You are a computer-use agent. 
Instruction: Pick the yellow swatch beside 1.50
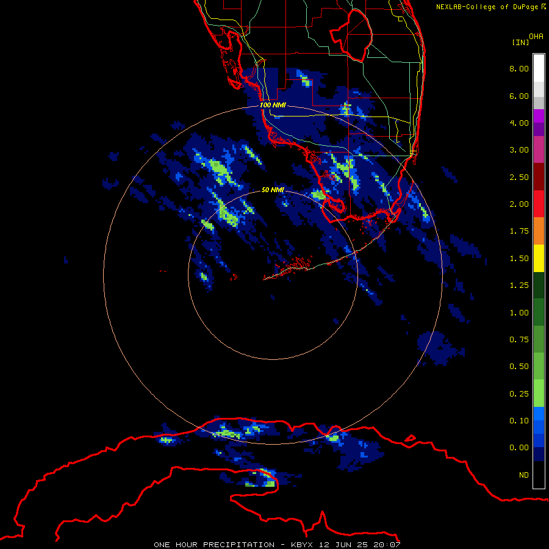click(539, 258)
